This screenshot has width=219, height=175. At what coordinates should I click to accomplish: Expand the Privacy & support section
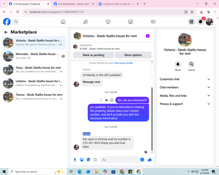[185, 104]
